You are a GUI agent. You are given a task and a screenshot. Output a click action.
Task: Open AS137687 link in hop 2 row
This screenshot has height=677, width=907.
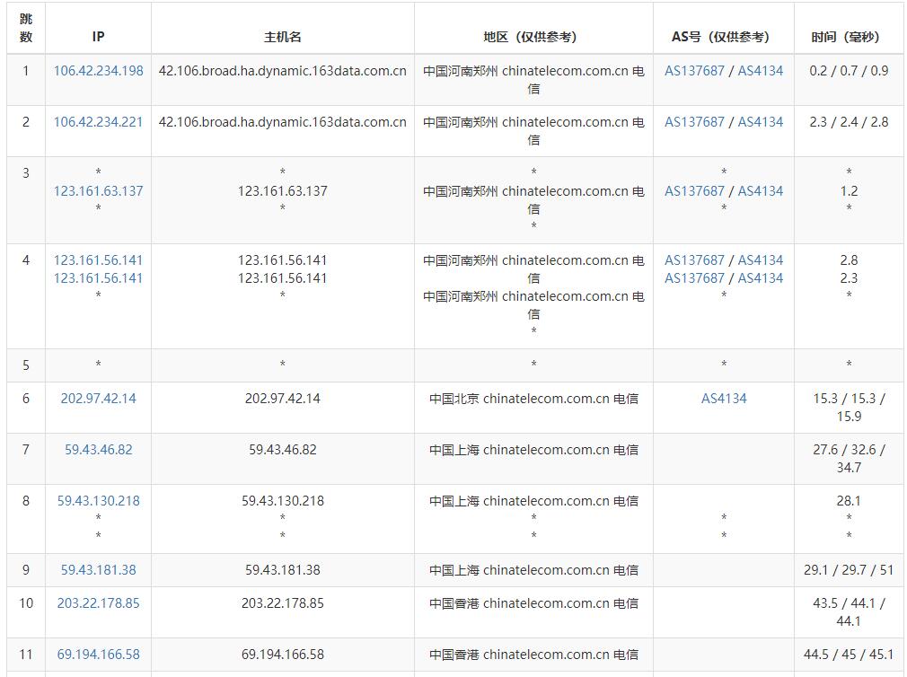694,122
